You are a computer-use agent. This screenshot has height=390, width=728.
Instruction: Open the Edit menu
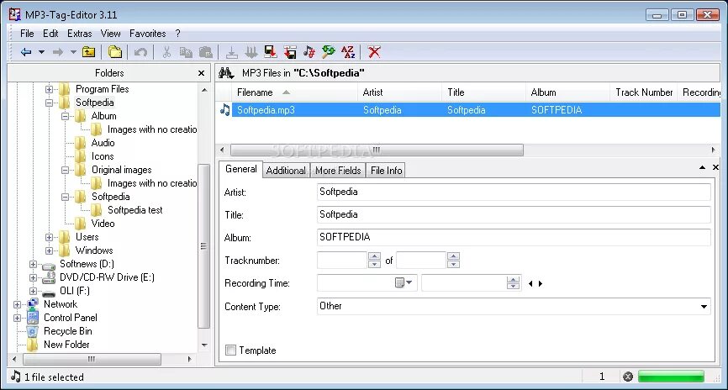[50, 34]
